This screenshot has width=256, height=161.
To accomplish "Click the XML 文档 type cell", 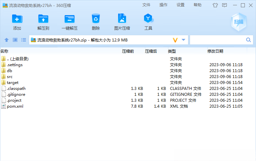I will click(x=179, y=106).
